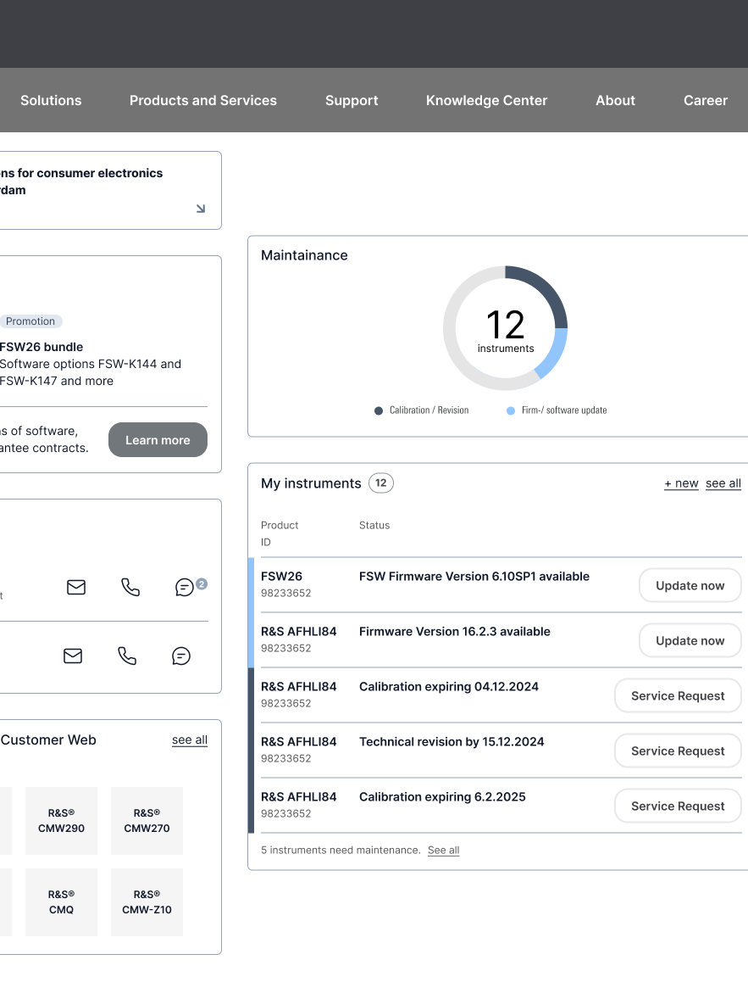The width and height of the screenshot is (748, 999).
Task: Open the R&S CMW-Z10 tile
Action: click(147, 902)
